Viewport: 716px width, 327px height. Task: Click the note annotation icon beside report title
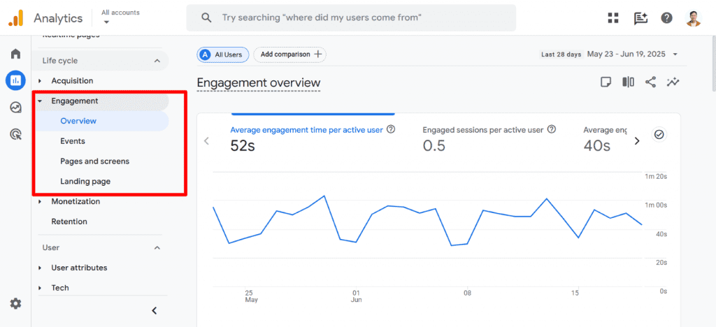point(606,82)
